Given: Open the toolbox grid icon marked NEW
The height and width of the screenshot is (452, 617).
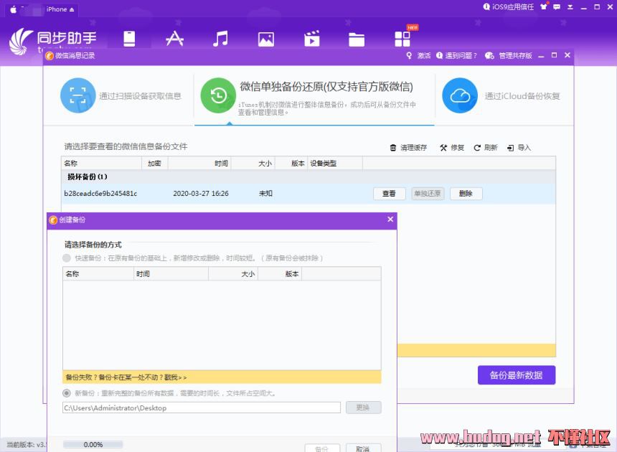Looking at the screenshot, I should pyautogui.click(x=402, y=39).
